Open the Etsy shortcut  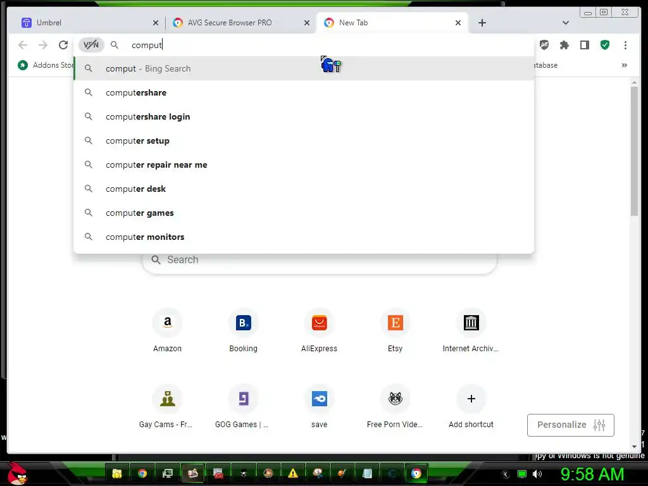coord(395,330)
